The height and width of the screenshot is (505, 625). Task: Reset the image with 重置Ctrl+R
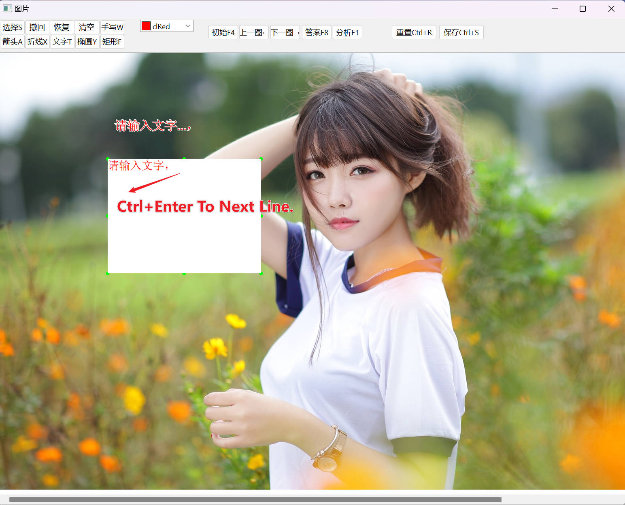pos(414,32)
